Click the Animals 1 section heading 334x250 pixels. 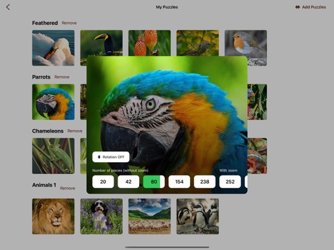44,185
